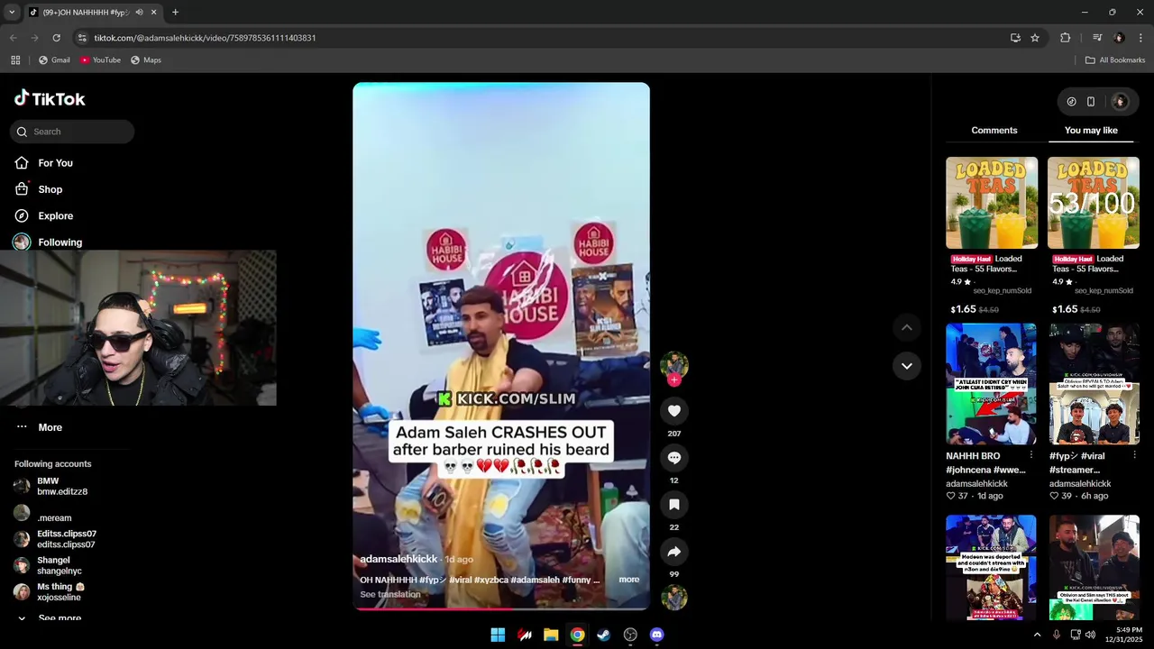Open the Following avatar icon in sidebar

(22, 242)
